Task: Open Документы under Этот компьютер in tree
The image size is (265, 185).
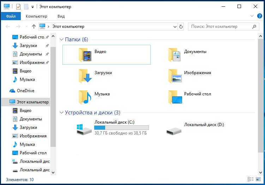Action: click(x=27, y=119)
